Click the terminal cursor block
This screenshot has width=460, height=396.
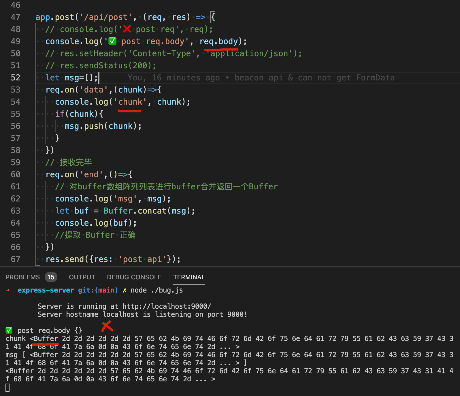(x=7, y=388)
